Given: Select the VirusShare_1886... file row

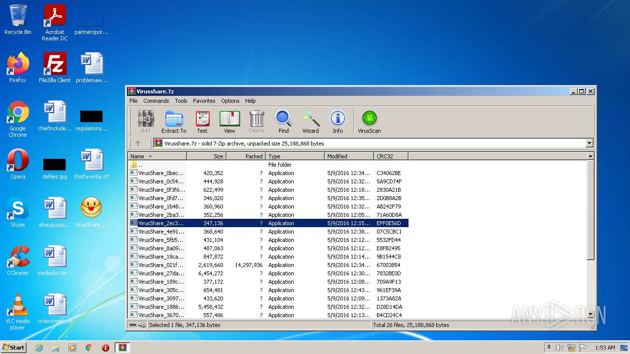Looking at the screenshot, I should [x=268, y=307].
